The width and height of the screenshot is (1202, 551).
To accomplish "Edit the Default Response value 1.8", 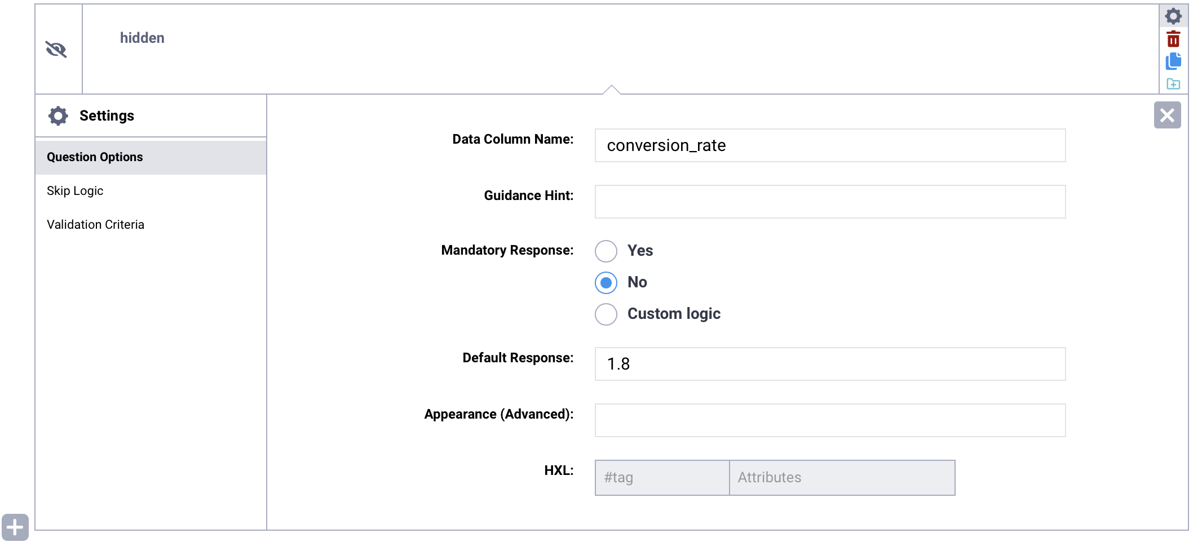I will (829, 364).
